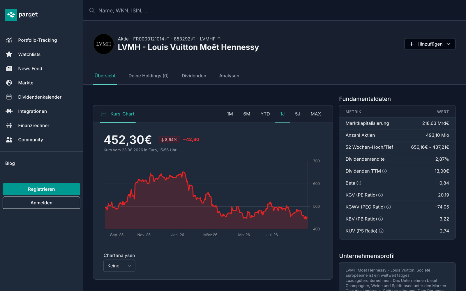This screenshot has width=466, height=291.
Task: Show info for KGV (PE Ratio)
Action: tap(381, 195)
